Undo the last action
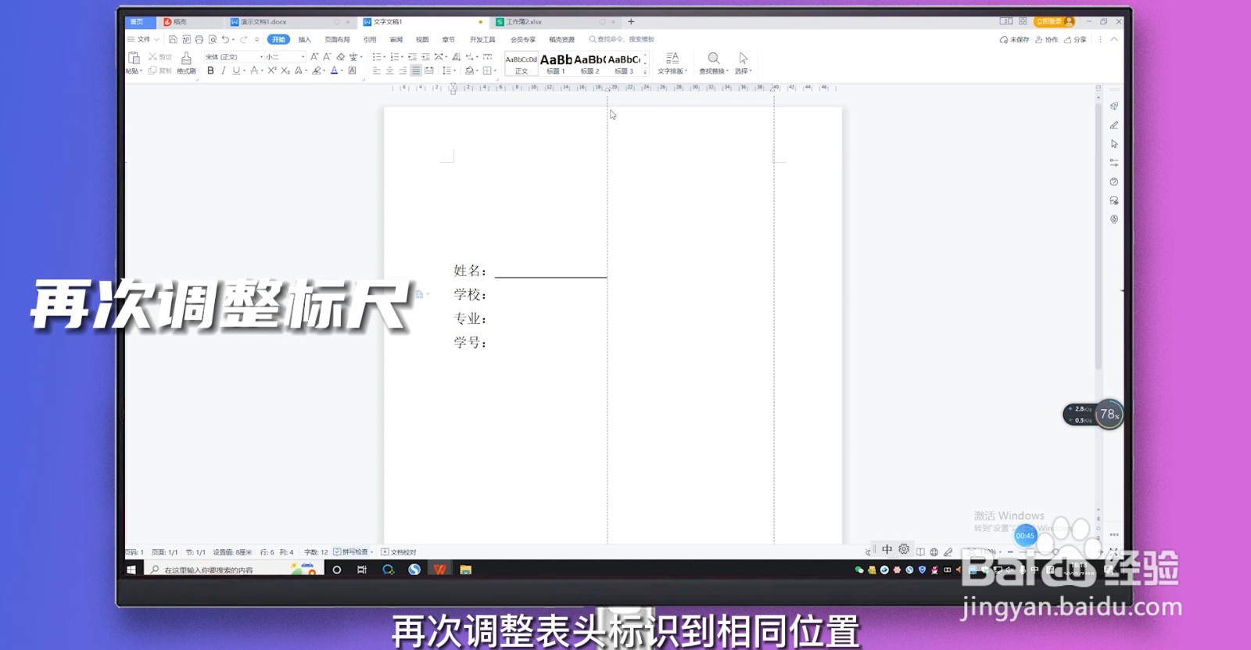 pos(225,39)
